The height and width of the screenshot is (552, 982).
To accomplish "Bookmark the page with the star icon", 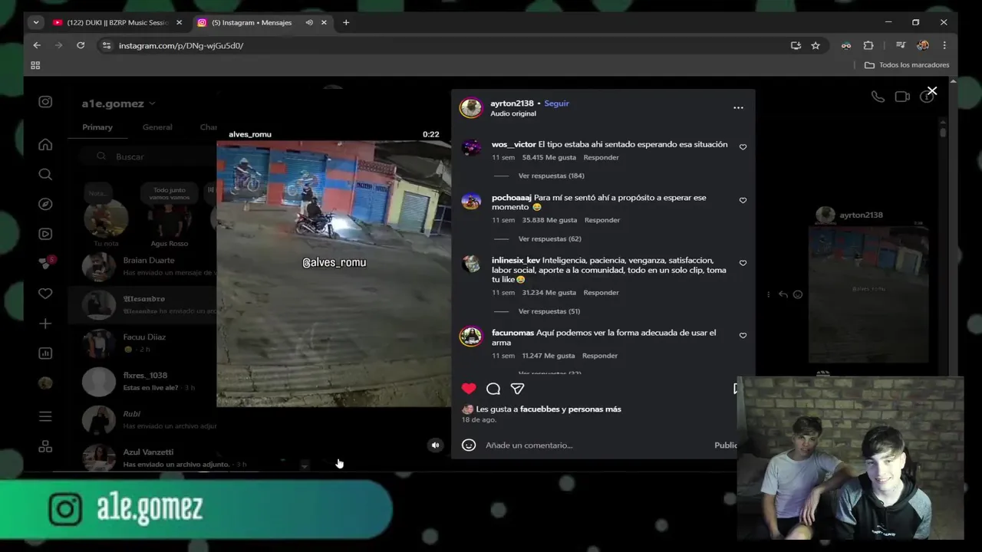I will [816, 45].
